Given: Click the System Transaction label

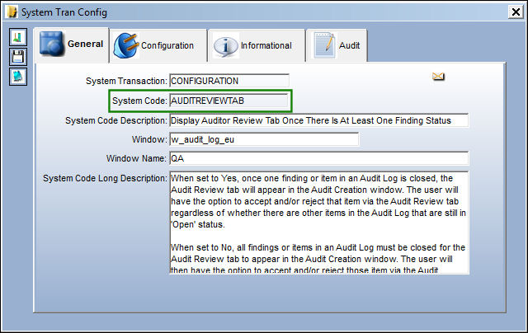Looking at the screenshot, I should 126,81.
